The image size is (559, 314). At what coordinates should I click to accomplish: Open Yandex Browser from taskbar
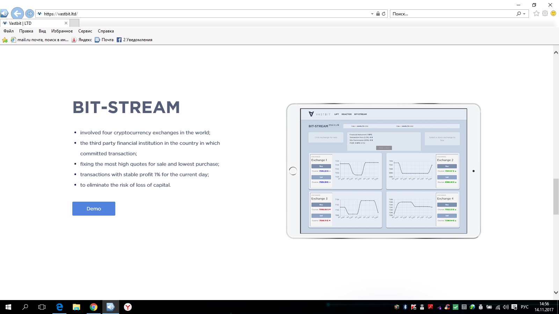[x=128, y=307]
